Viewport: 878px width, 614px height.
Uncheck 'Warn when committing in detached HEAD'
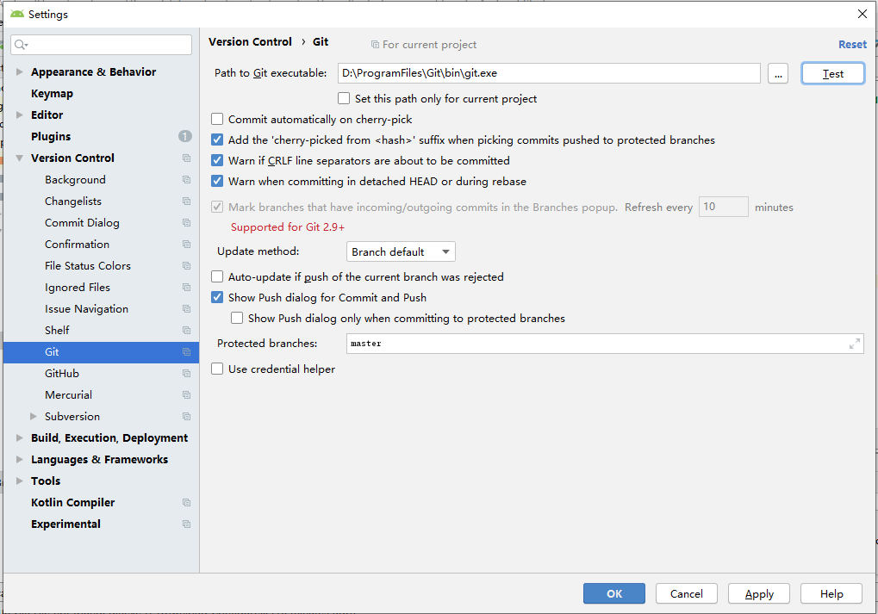pyautogui.click(x=217, y=182)
